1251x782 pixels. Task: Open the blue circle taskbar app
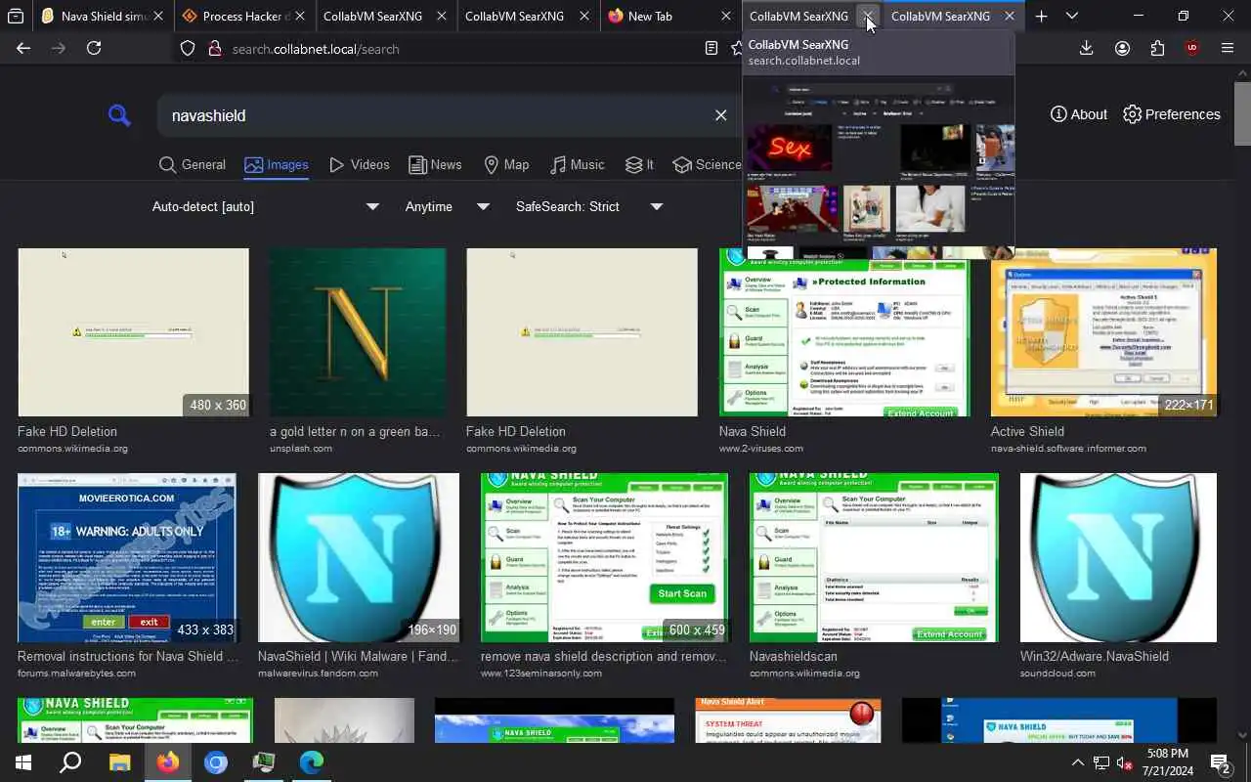[x=216, y=762]
